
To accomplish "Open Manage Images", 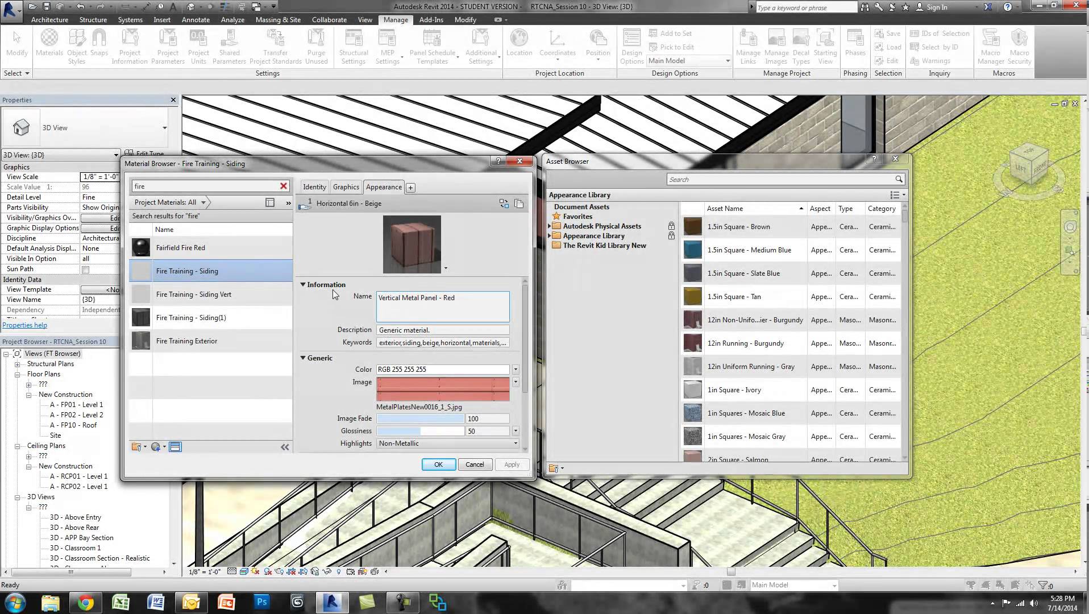I will 776,47.
